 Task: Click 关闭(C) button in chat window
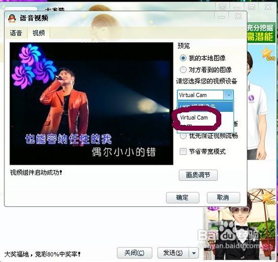point(135,253)
